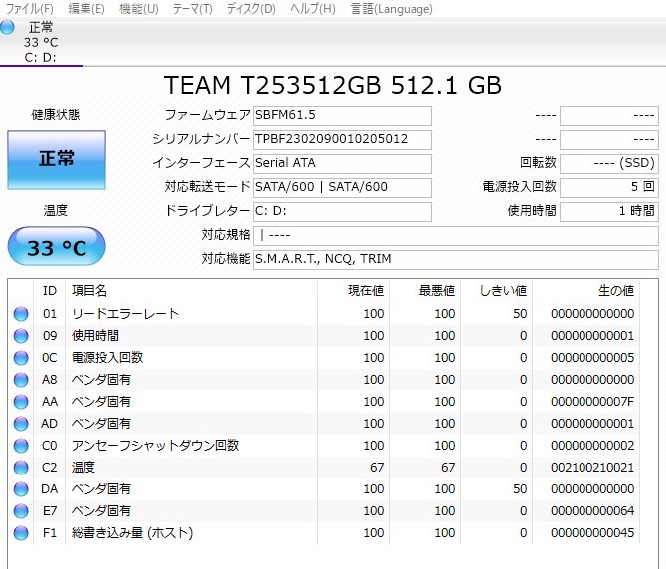
Task: Open the テーマ(T) menu
Action: click(x=193, y=9)
